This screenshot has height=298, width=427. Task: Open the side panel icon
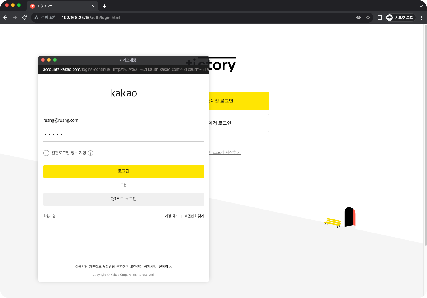point(380,18)
